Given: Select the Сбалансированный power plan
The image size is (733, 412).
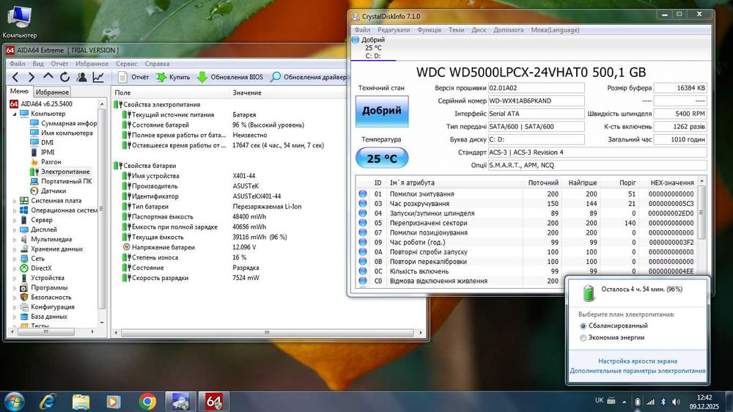Looking at the screenshot, I should 614,326.
